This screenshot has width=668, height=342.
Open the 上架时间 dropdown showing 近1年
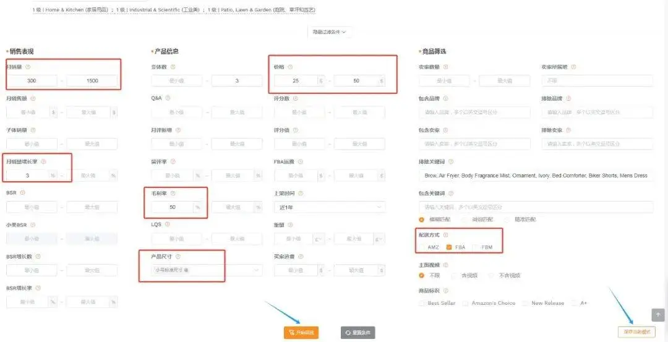329,207
